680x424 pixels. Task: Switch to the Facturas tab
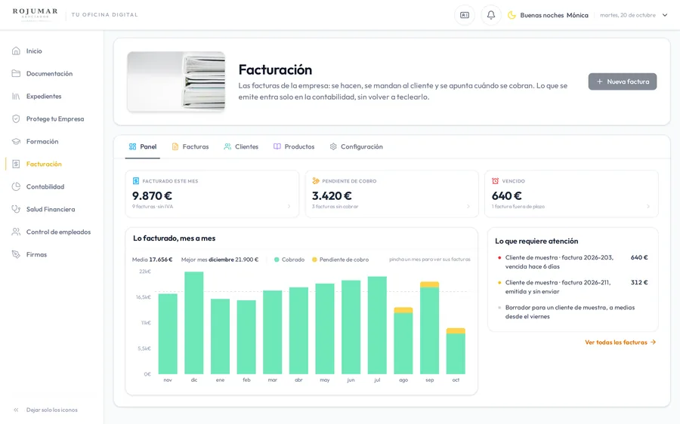coord(190,147)
